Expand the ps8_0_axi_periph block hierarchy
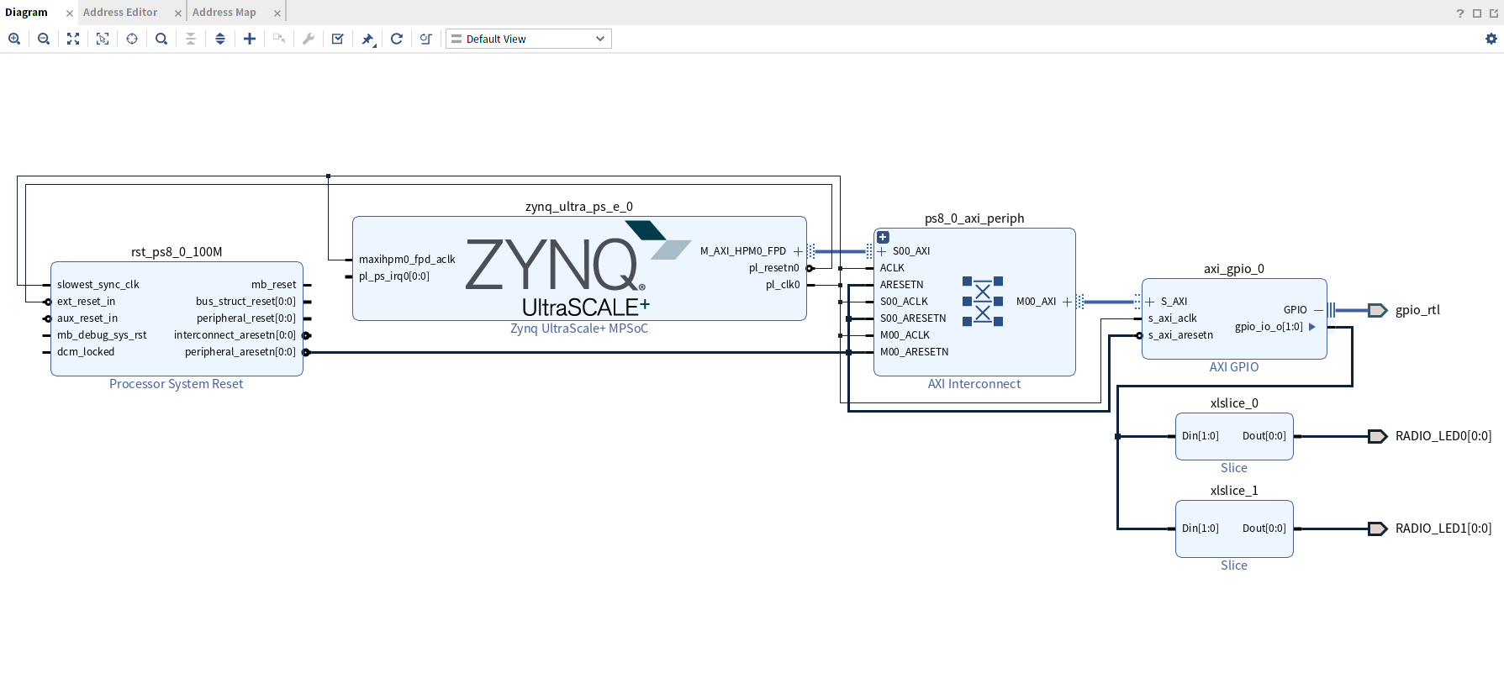This screenshot has height=689, width=1504. point(883,238)
